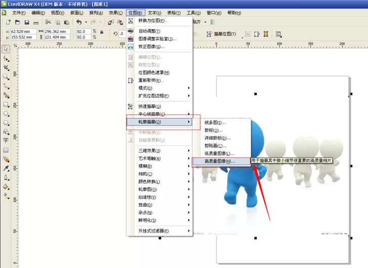Image resolution: width=368 pixels, height=268 pixels.
Task: Select the Eyedropper tool
Action: tap(6, 168)
